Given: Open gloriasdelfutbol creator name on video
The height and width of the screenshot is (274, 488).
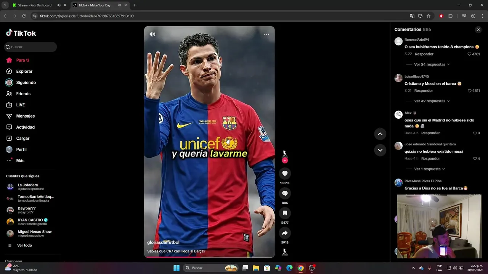Looking at the screenshot, I should pyautogui.click(x=163, y=242).
